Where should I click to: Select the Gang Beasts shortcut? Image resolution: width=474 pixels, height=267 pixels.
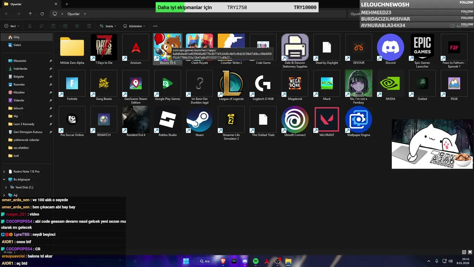coord(104,86)
